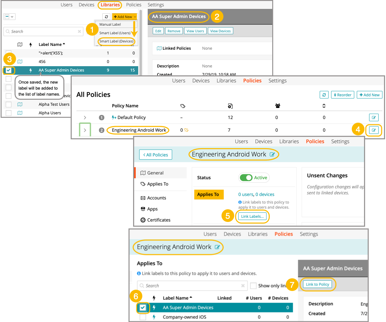Viewport: 386px width, 322px height.
Task: Expand the Default Policy row chevron
Action: click(85, 117)
